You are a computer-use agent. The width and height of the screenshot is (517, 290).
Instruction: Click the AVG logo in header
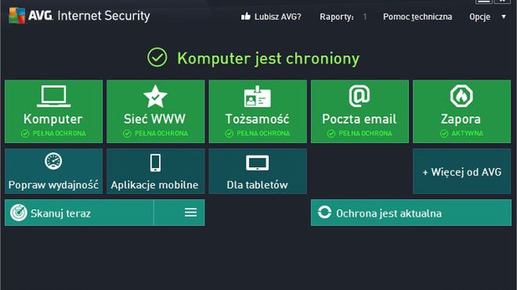[31, 16]
